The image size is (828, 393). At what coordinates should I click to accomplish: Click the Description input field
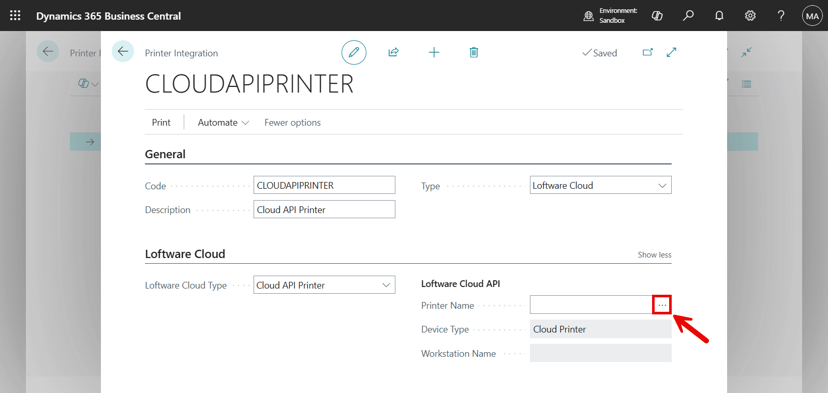click(324, 209)
